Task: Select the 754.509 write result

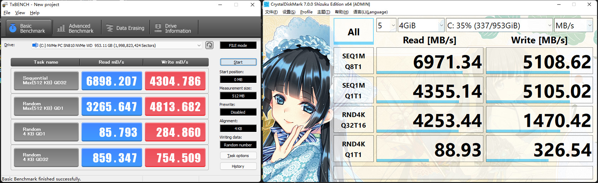Action: [175, 157]
